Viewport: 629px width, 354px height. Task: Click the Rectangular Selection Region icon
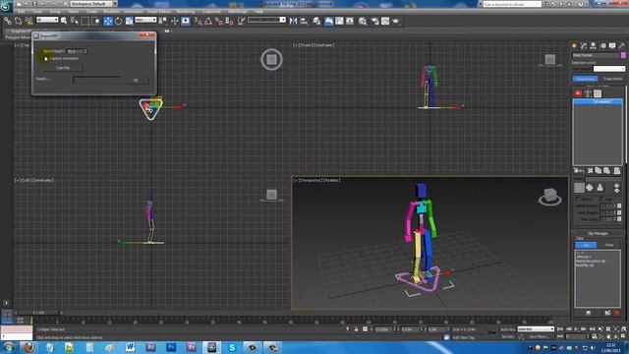point(86,21)
